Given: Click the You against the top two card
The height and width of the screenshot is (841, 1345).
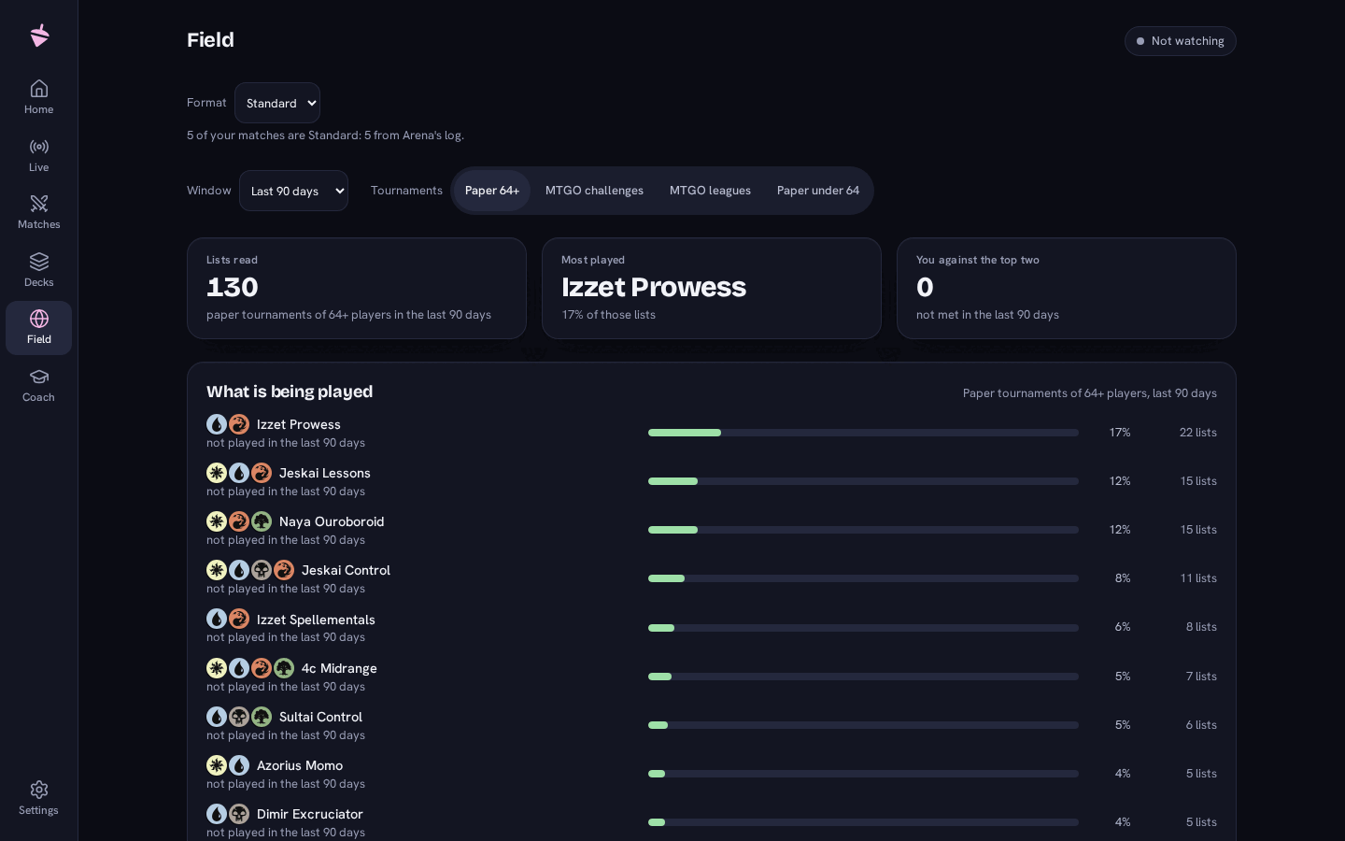Looking at the screenshot, I should [x=1067, y=288].
